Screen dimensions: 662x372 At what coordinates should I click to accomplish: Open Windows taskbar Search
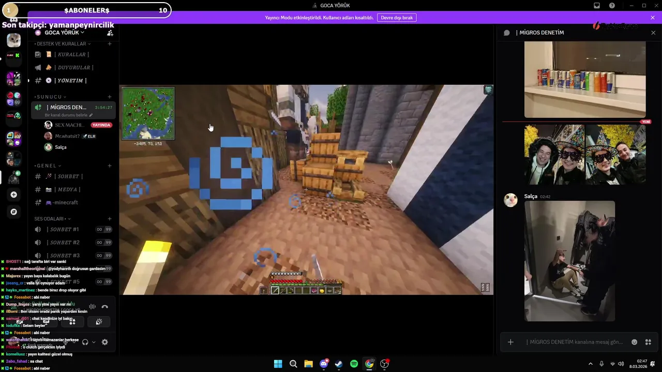tap(293, 364)
